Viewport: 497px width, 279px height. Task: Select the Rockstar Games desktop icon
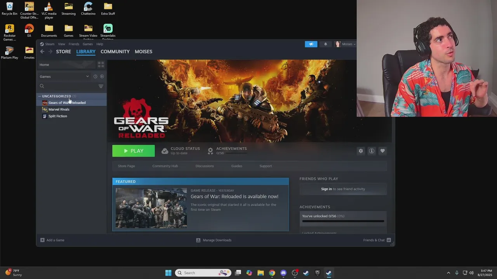(9, 33)
